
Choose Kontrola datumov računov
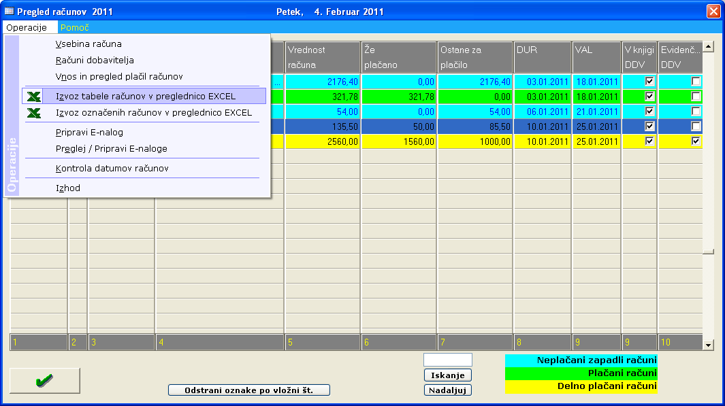(112, 168)
